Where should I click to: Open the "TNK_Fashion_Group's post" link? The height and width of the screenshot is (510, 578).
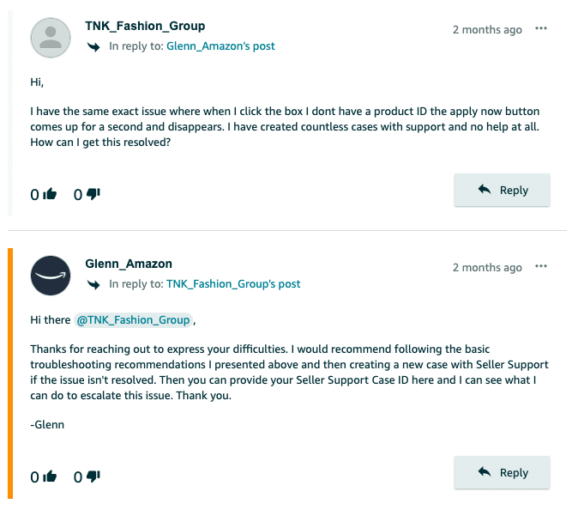(x=232, y=284)
